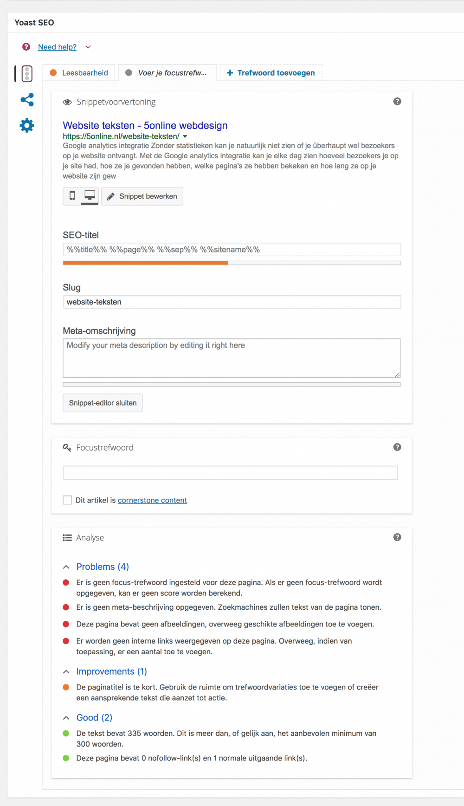Image resolution: width=464 pixels, height=806 pixels.
Task: Click the snippet preview help question mark
Action: [397, 102]
